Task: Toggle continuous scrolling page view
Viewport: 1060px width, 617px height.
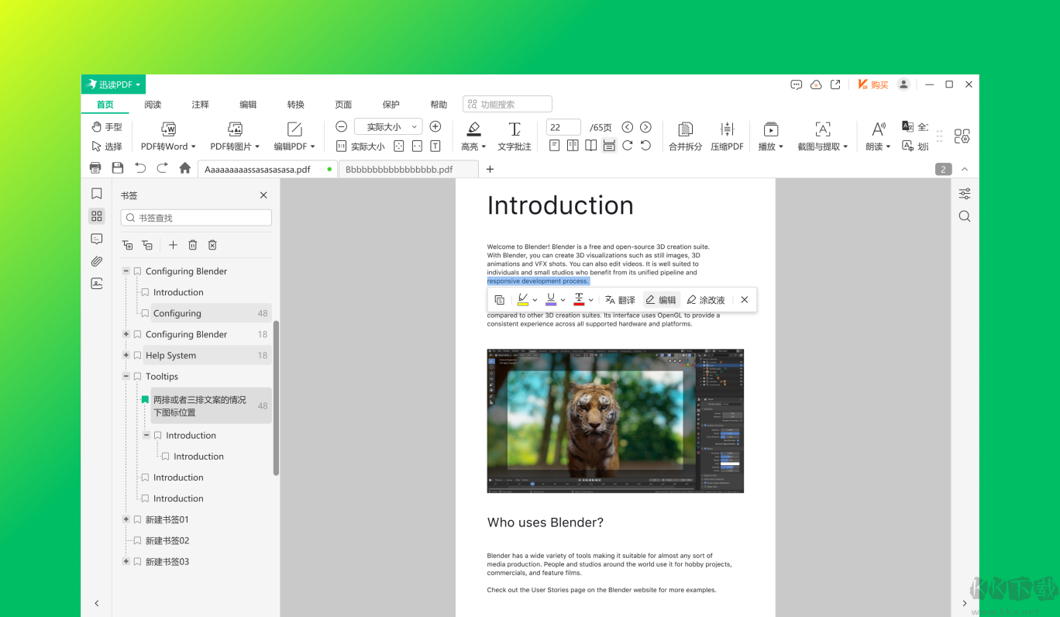Action: tap(609, 146)
